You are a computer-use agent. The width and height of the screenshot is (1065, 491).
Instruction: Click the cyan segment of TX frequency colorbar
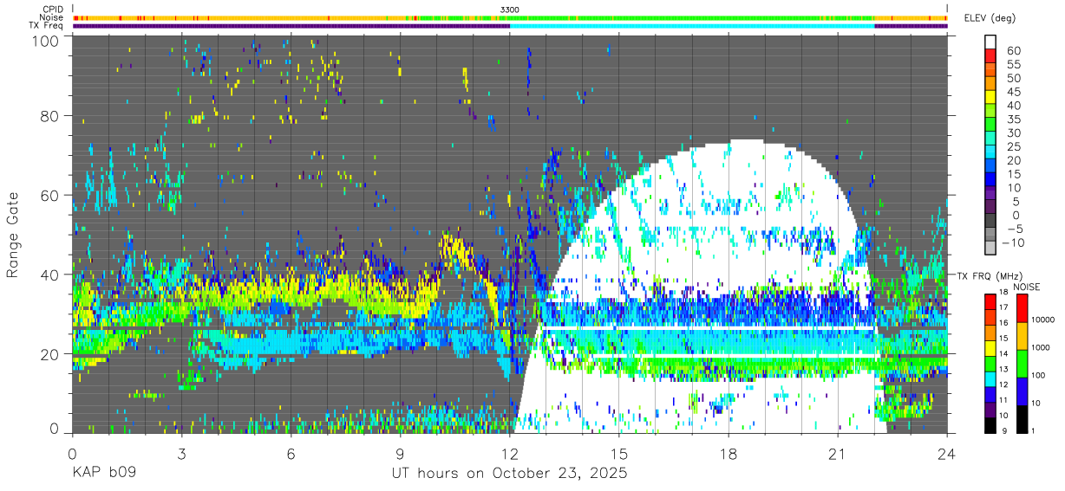[990, 378]
